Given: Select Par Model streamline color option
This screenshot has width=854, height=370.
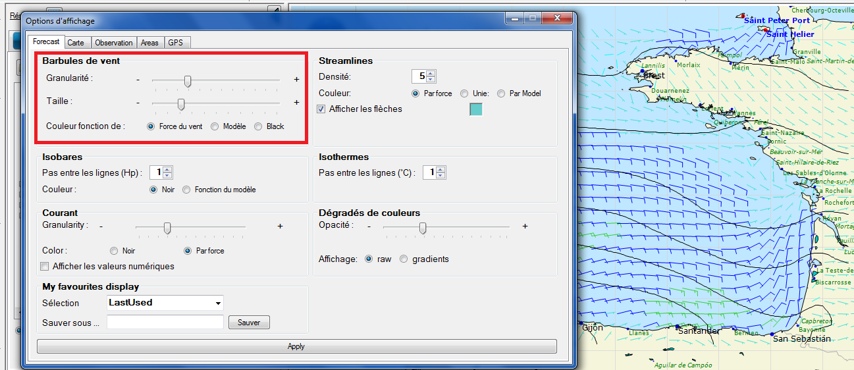Looking at the screenshot, I should pyautogui.click(x=502, y=93).
